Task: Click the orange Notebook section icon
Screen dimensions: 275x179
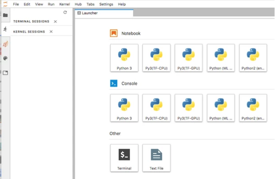Action: tap(114, 33)
